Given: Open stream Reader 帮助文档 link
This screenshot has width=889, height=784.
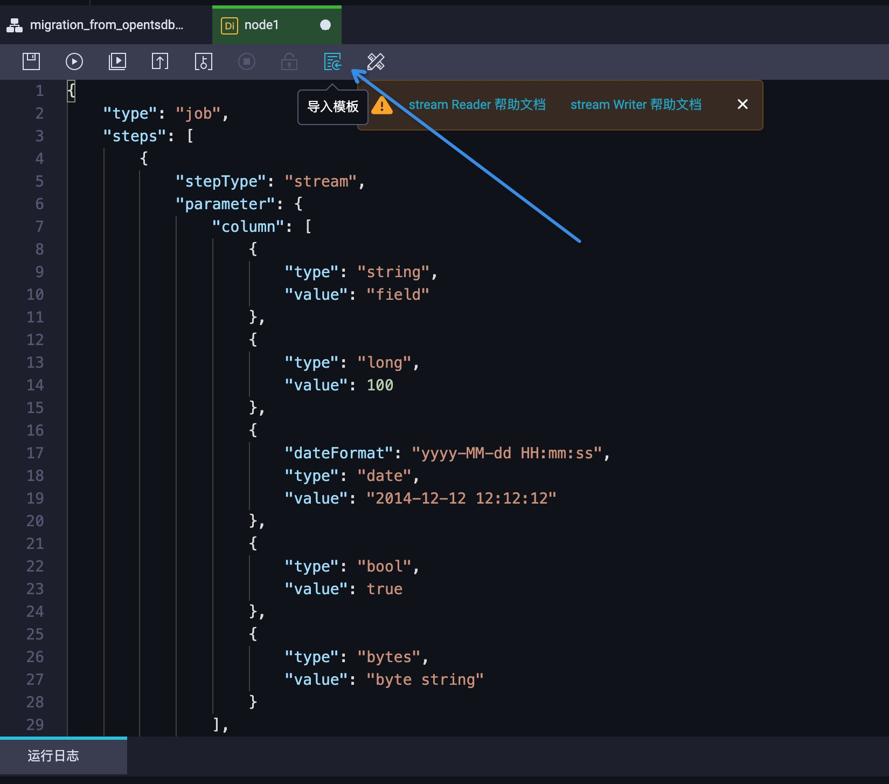Looking at the screenshot, I should pos(477,105).
